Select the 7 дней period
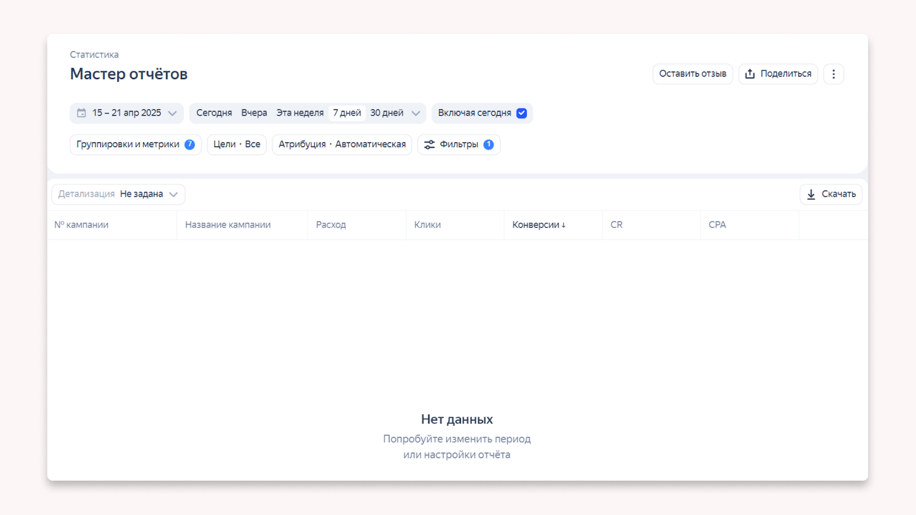 tap(347, 113)
